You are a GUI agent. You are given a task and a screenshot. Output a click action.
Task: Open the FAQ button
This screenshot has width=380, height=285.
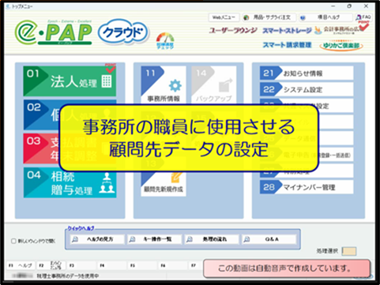click(363, 17)
